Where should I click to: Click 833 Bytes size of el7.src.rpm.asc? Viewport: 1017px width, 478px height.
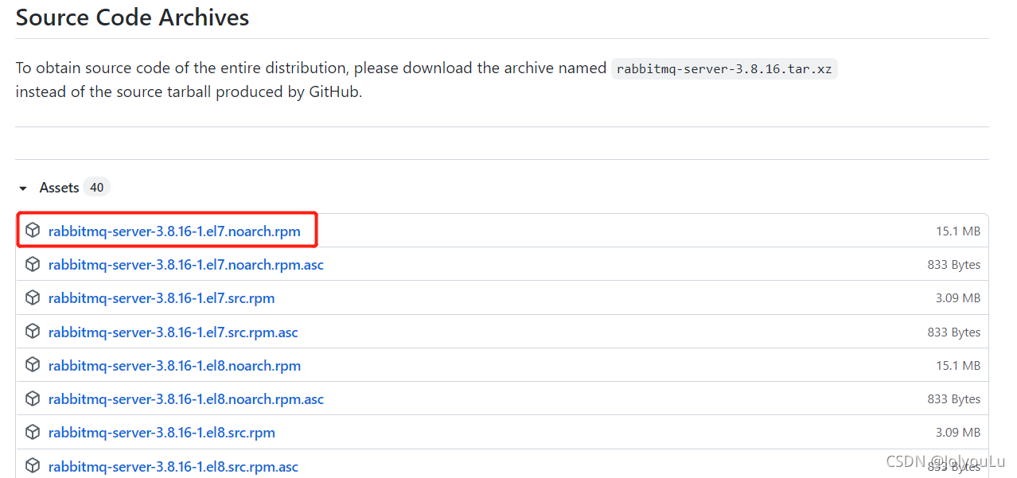tap(954, 332)
